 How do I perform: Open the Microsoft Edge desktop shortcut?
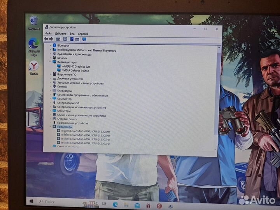tap(34, 47)
